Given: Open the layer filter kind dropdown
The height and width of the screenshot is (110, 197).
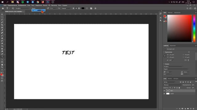Looking at the screenshot, I should pos(170,82).
